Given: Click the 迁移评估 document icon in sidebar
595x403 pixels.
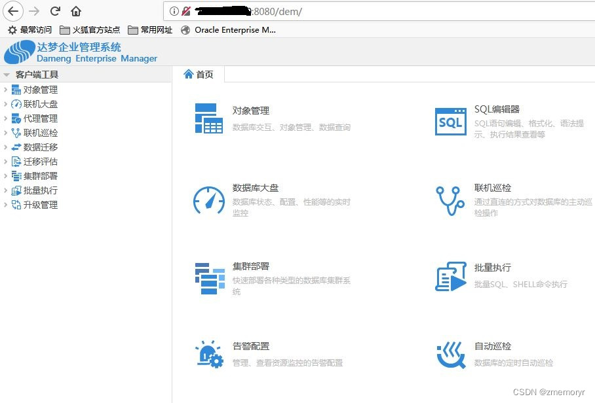Looking at the screenshot, I should click(16, 162).
